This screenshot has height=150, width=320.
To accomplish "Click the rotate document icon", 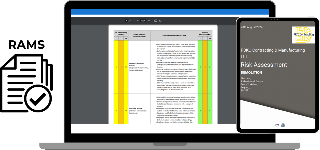I will [x=160, y=21].
